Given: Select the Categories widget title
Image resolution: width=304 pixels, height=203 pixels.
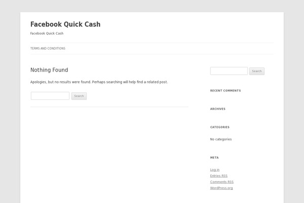Looking at the screenshot, I should (x=220, y=127).
